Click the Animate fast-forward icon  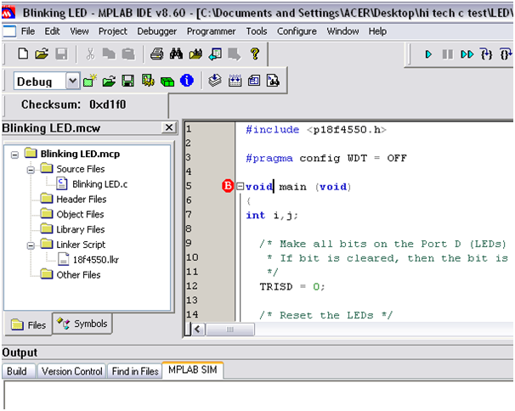[x=467, y=54]
